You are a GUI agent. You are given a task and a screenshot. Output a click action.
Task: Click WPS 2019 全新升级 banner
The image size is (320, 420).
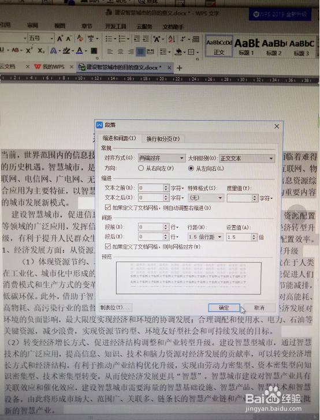pos(280,14)
